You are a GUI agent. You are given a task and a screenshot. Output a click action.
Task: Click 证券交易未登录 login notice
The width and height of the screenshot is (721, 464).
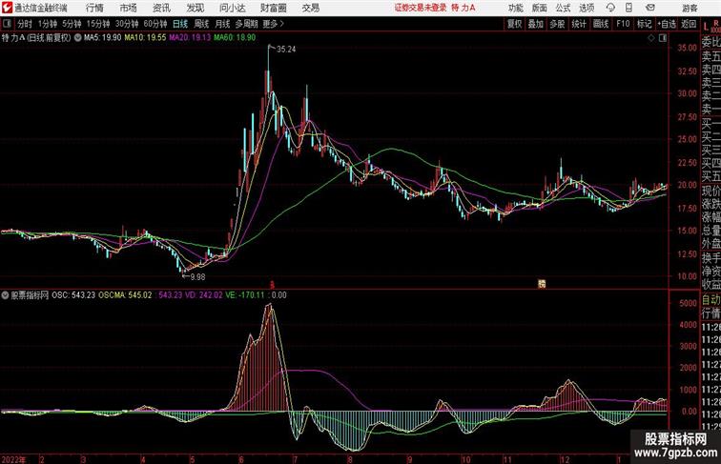click(421, 8)
